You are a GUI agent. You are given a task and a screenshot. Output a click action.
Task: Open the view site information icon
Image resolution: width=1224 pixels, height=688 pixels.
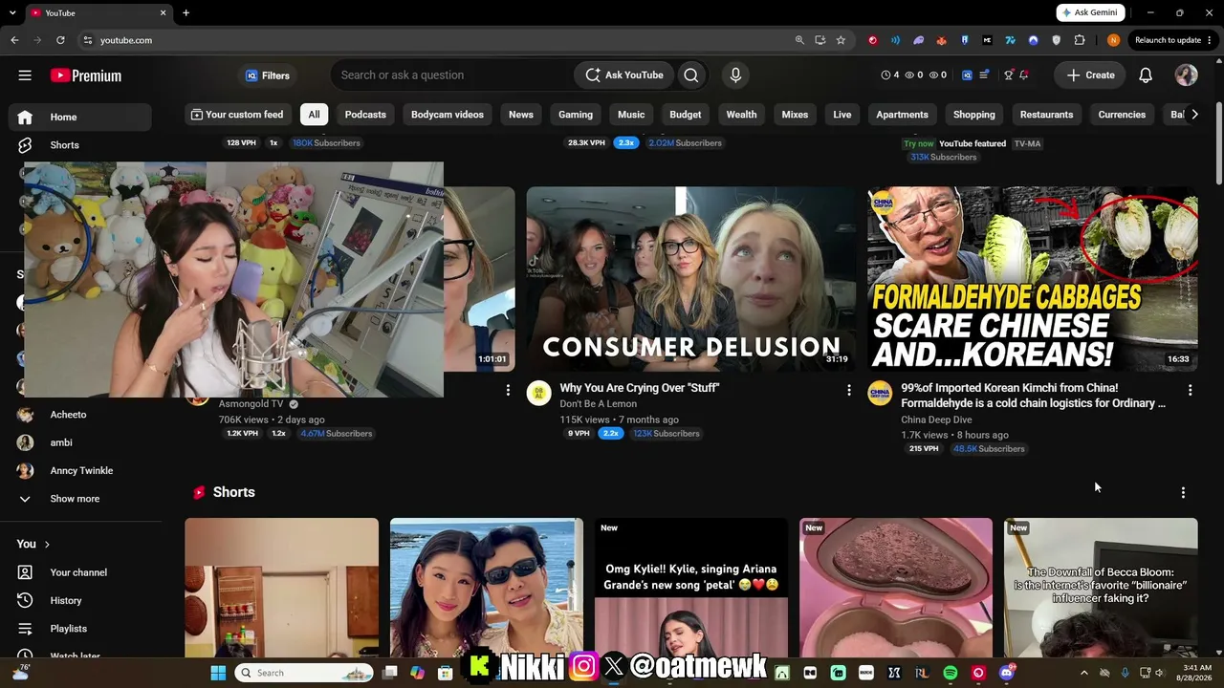(x=88, y=40)
